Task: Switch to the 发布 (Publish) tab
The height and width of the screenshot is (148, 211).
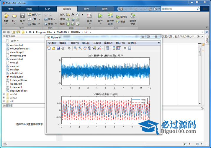Action: point(86,9)
